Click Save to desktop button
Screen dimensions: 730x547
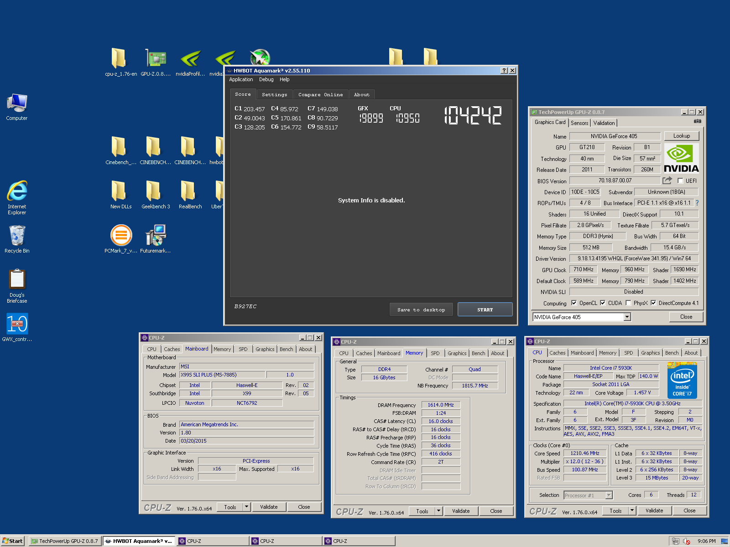pos(421,310)
